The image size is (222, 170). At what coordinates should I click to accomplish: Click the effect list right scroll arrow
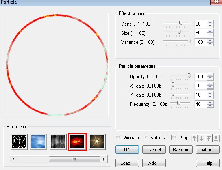click(x=104, y=159)
